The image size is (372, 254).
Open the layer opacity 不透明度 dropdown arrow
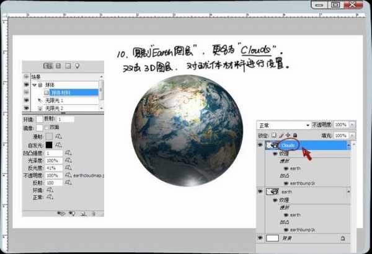[351, 125]
